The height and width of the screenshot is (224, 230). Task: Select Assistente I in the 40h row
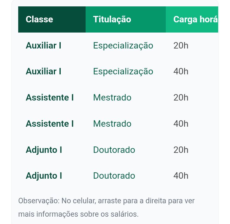[x=50, y=124]
